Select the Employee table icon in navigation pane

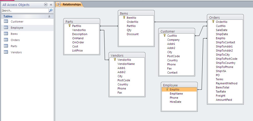pyautogui.click(x=6, y=27)
